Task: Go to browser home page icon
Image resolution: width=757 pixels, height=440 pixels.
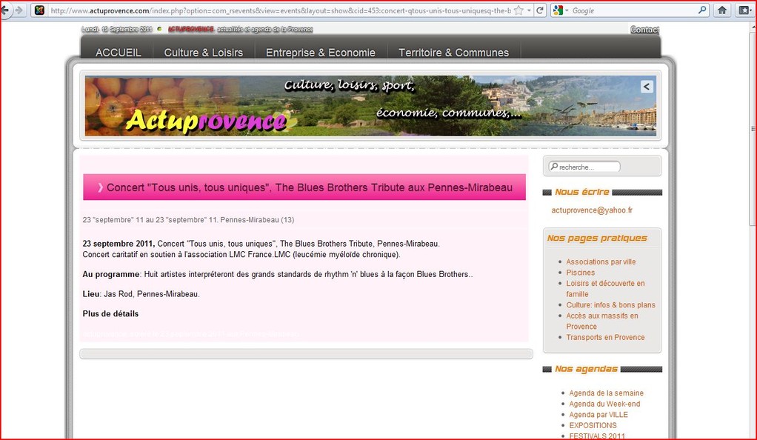Action: (722, 10)
